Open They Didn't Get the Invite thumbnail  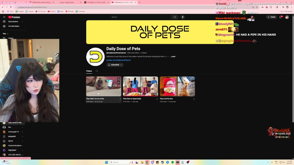point(104,86)
